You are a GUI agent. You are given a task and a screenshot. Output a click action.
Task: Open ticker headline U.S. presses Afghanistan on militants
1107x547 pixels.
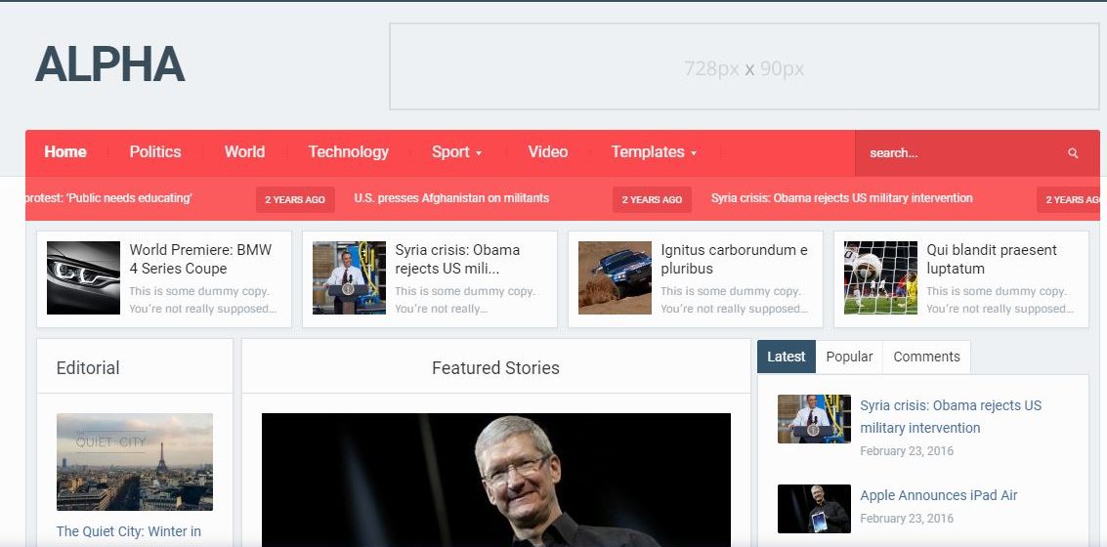click(451, 198)
